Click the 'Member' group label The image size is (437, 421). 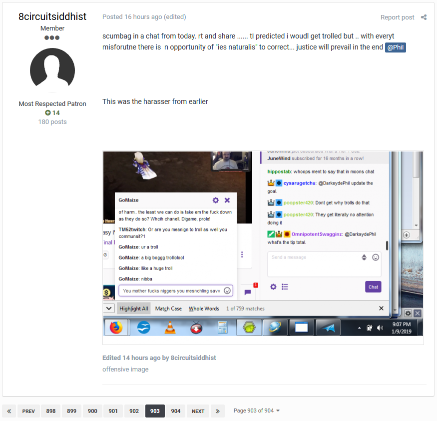pos(52,28)
